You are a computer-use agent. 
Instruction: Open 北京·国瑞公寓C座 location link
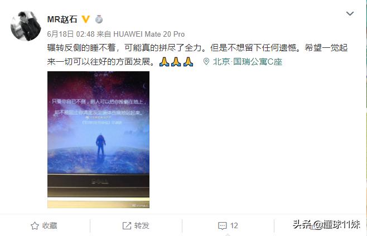pos(248,62)
